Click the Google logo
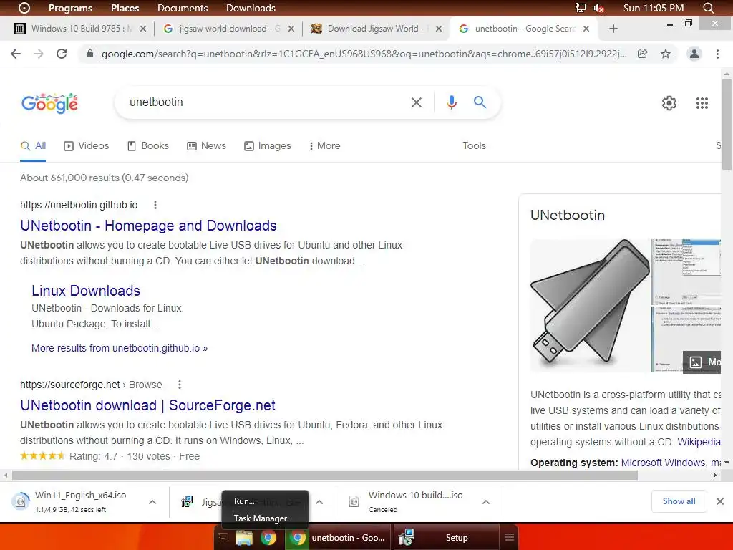 49,103
